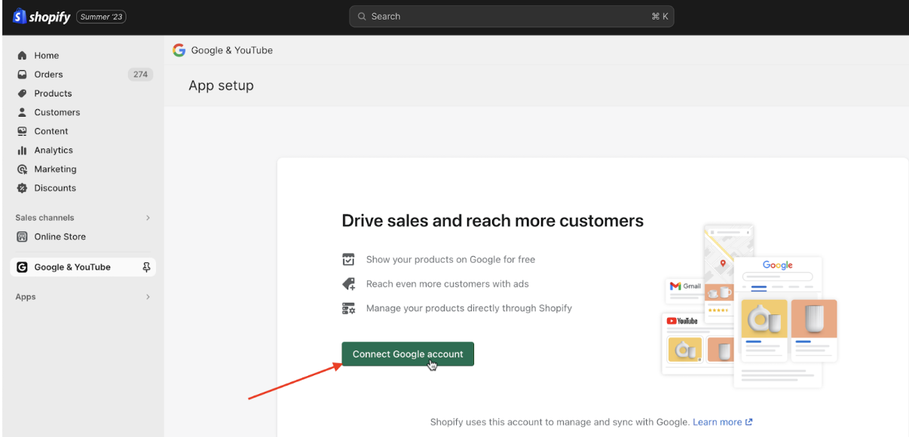Screen dimensions: 909x437
Task: Click the Customers person icon
Action: (x=22, y=112)
